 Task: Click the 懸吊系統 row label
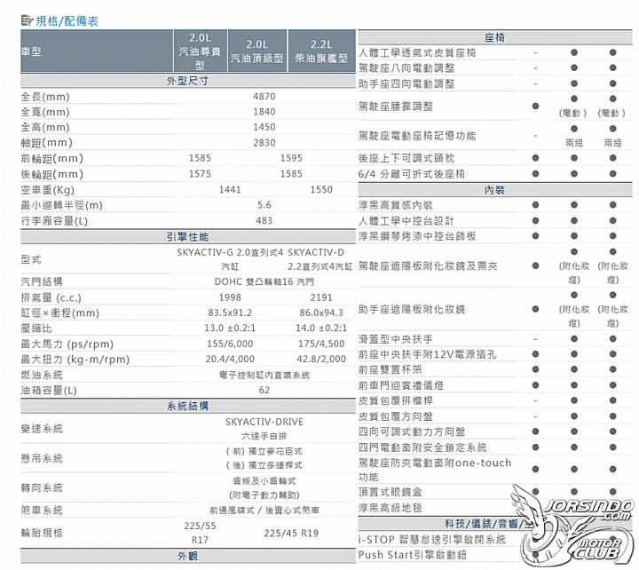[42, 458]
